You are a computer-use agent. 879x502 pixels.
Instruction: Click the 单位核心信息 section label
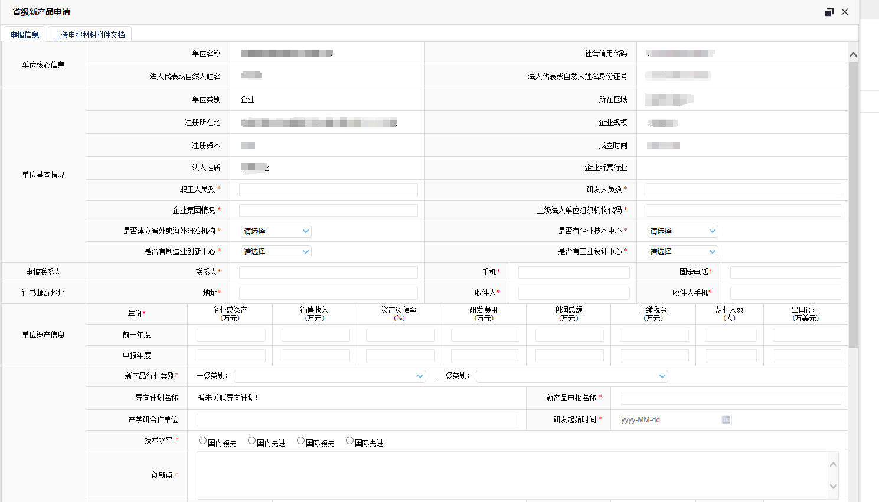44,65
